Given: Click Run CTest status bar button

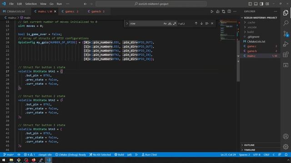Looking at the screenshot, I should point(149,155).
